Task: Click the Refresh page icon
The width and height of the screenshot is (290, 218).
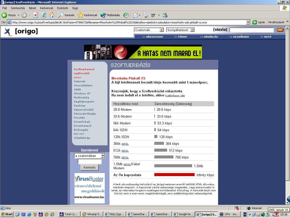Action: [x=44, y=15]
